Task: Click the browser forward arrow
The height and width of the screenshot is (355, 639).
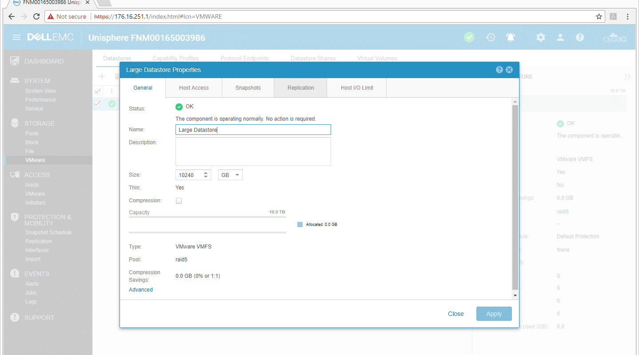Action: pos(24,16)
